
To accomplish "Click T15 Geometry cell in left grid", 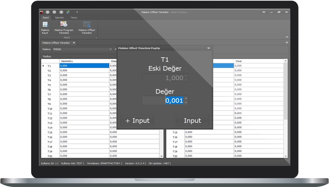I will pyautogui.click(x=84, y=132).
